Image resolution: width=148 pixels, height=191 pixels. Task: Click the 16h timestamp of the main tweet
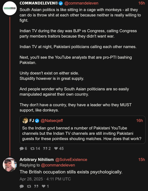tap(142, 3)
